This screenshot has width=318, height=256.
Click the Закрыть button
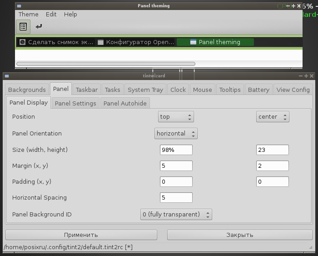[x=240, y=235]
